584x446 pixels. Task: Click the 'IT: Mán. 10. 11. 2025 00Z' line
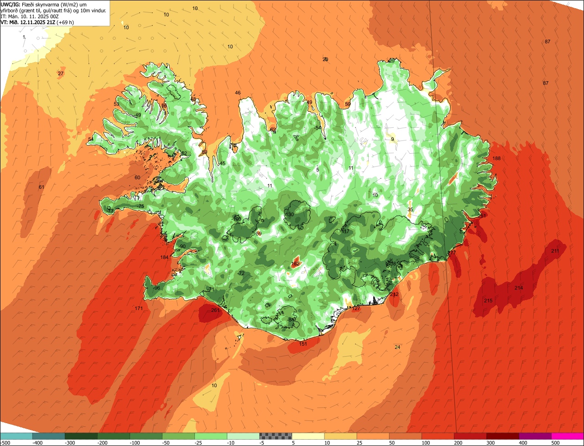click(29, 16)
